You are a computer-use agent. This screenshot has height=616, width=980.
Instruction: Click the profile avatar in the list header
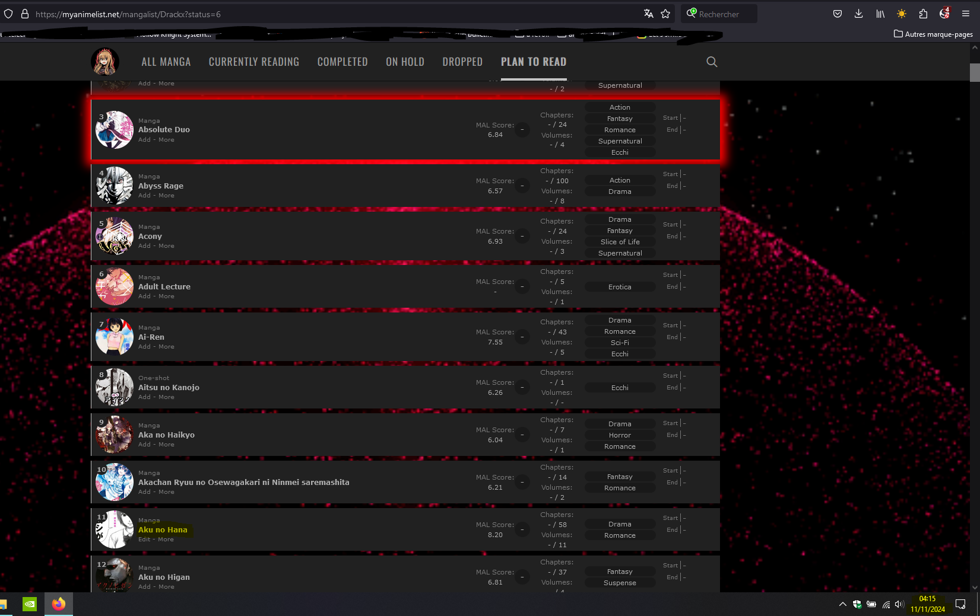105,62
